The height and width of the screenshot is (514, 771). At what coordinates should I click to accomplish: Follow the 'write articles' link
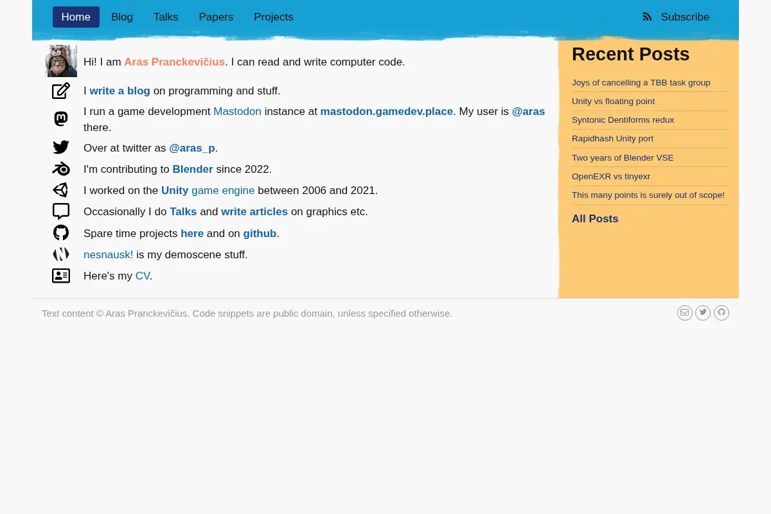254,212
